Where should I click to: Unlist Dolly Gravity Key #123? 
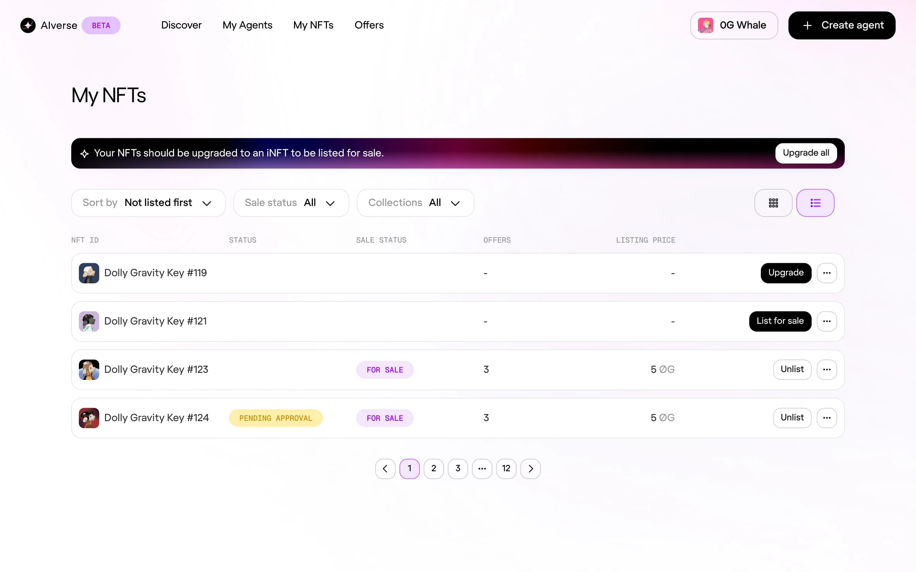click(792, 369)
